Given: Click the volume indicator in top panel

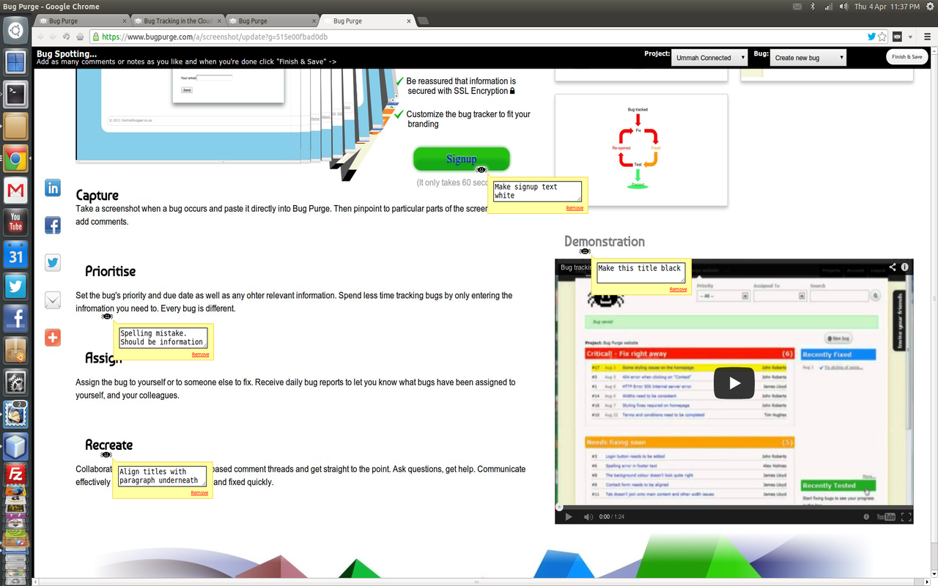Looking at the screenshot, I should coord(843,7).
